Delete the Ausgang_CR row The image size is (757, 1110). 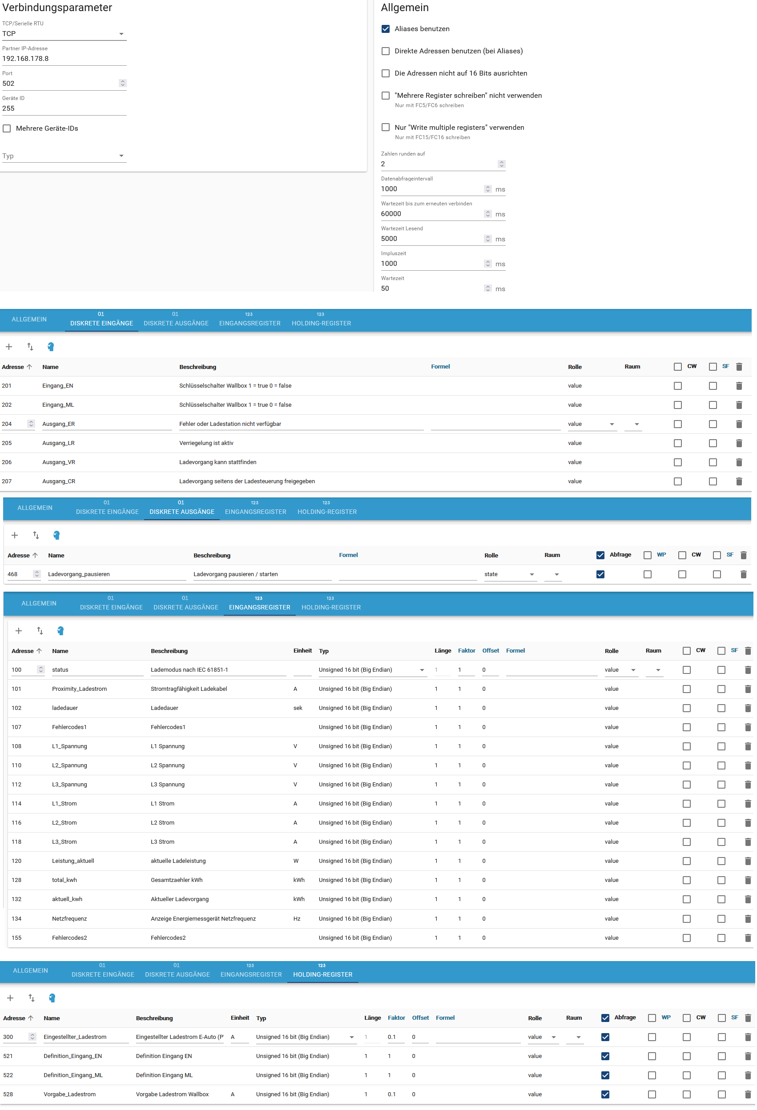coord(739,481)
